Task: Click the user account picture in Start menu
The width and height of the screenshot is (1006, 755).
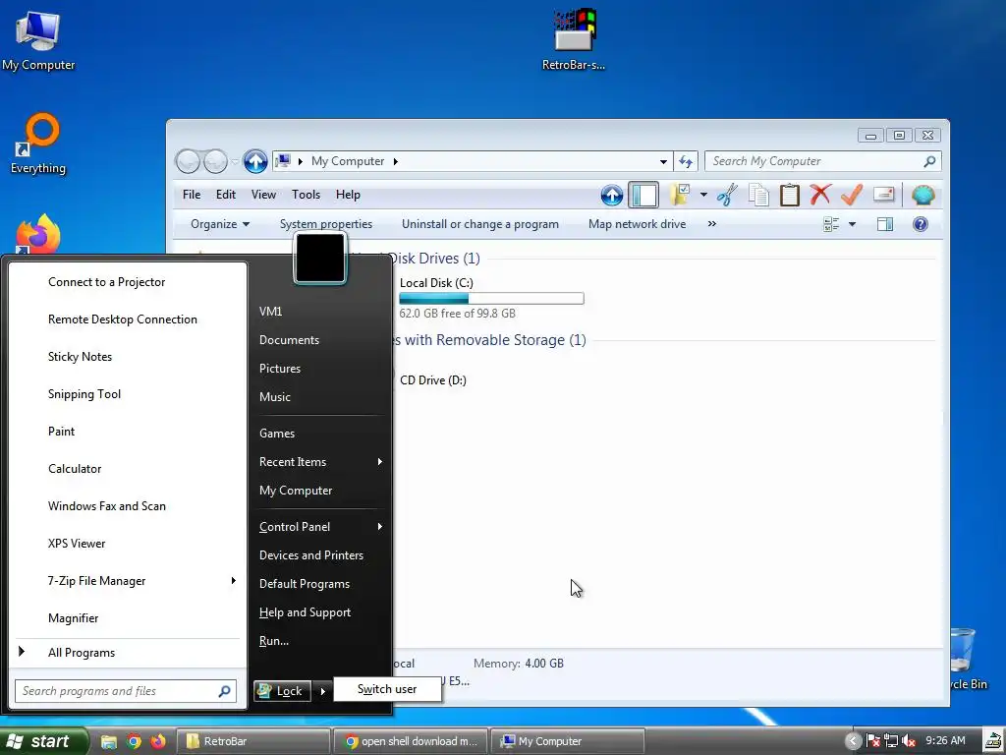Action: pos(320,259)
